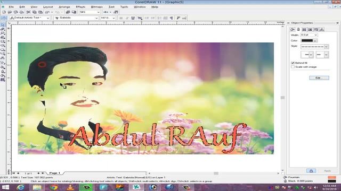The height and width of the screenshot is (191, 341).
Task: Go to next page in page navigator
Action: pyautogui.click(x=38, y=173)
